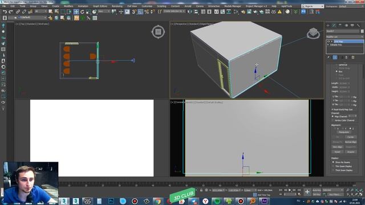Image resolution: width=365 pixels, height=205 pixels.
Task: Undo the last action
Action: [x=5, y=11]
